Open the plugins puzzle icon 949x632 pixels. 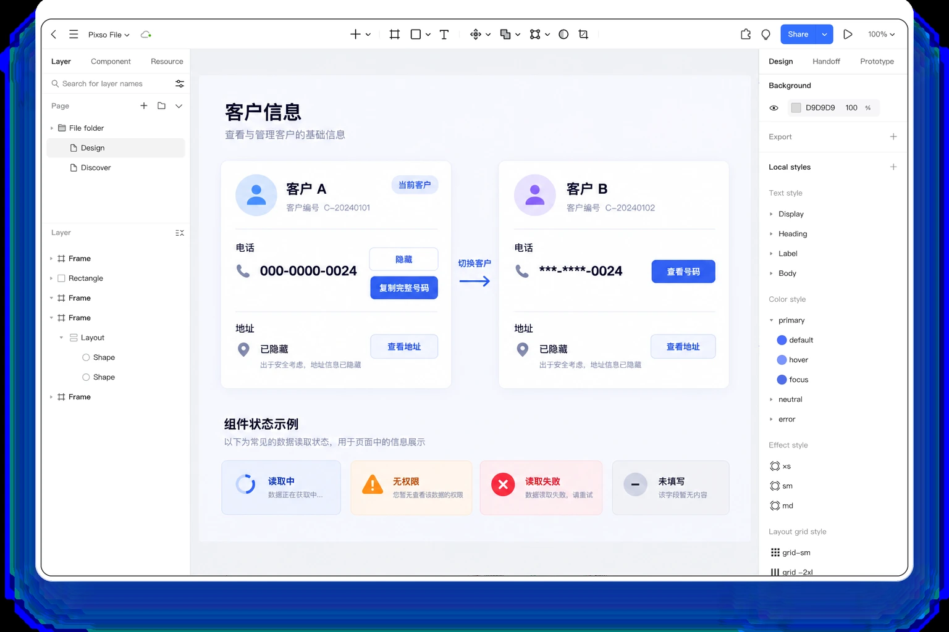(x=746, y=35)
